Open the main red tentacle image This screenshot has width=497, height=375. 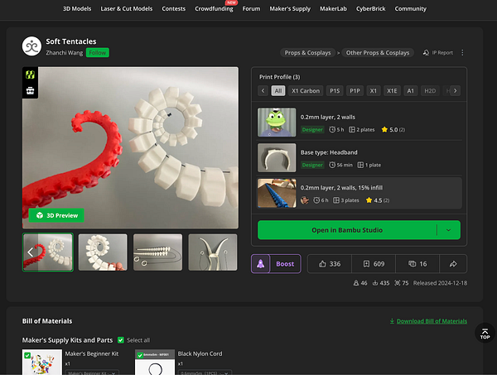[x=130, y=147]
